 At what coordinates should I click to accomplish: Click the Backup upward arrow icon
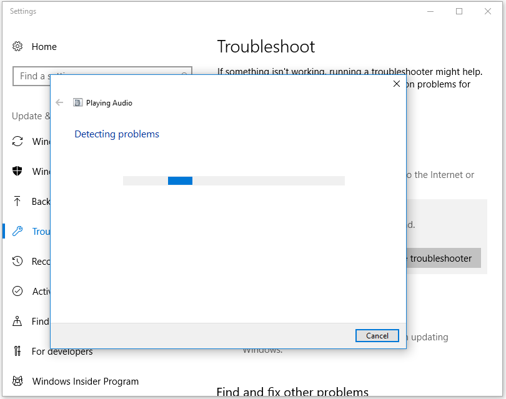17,201
